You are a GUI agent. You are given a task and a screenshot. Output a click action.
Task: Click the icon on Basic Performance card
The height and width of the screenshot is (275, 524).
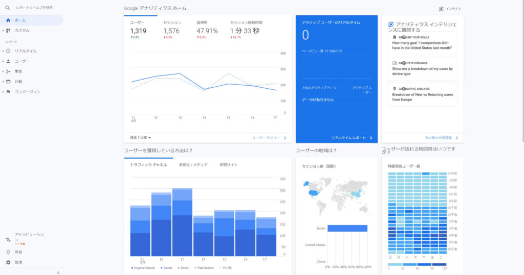click(395, 63)
